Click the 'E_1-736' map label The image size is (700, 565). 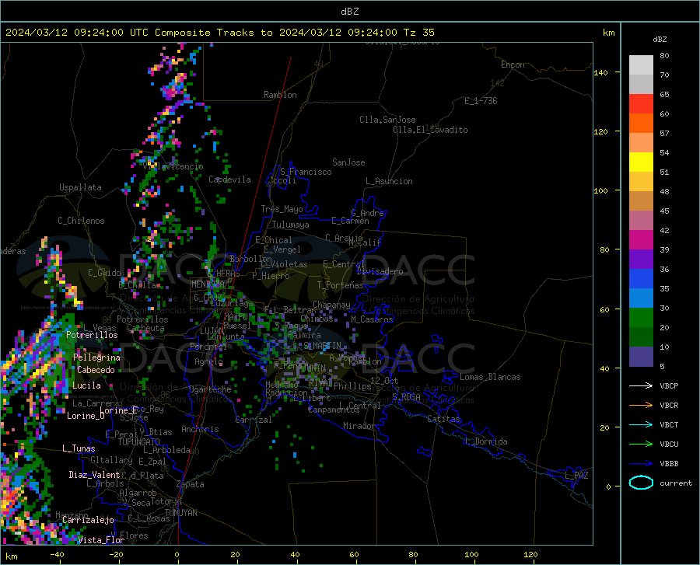pos(481,101)
